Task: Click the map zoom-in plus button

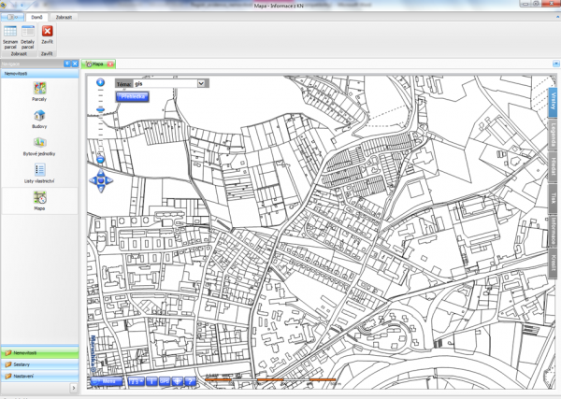Action: click(x=98, y=82)
